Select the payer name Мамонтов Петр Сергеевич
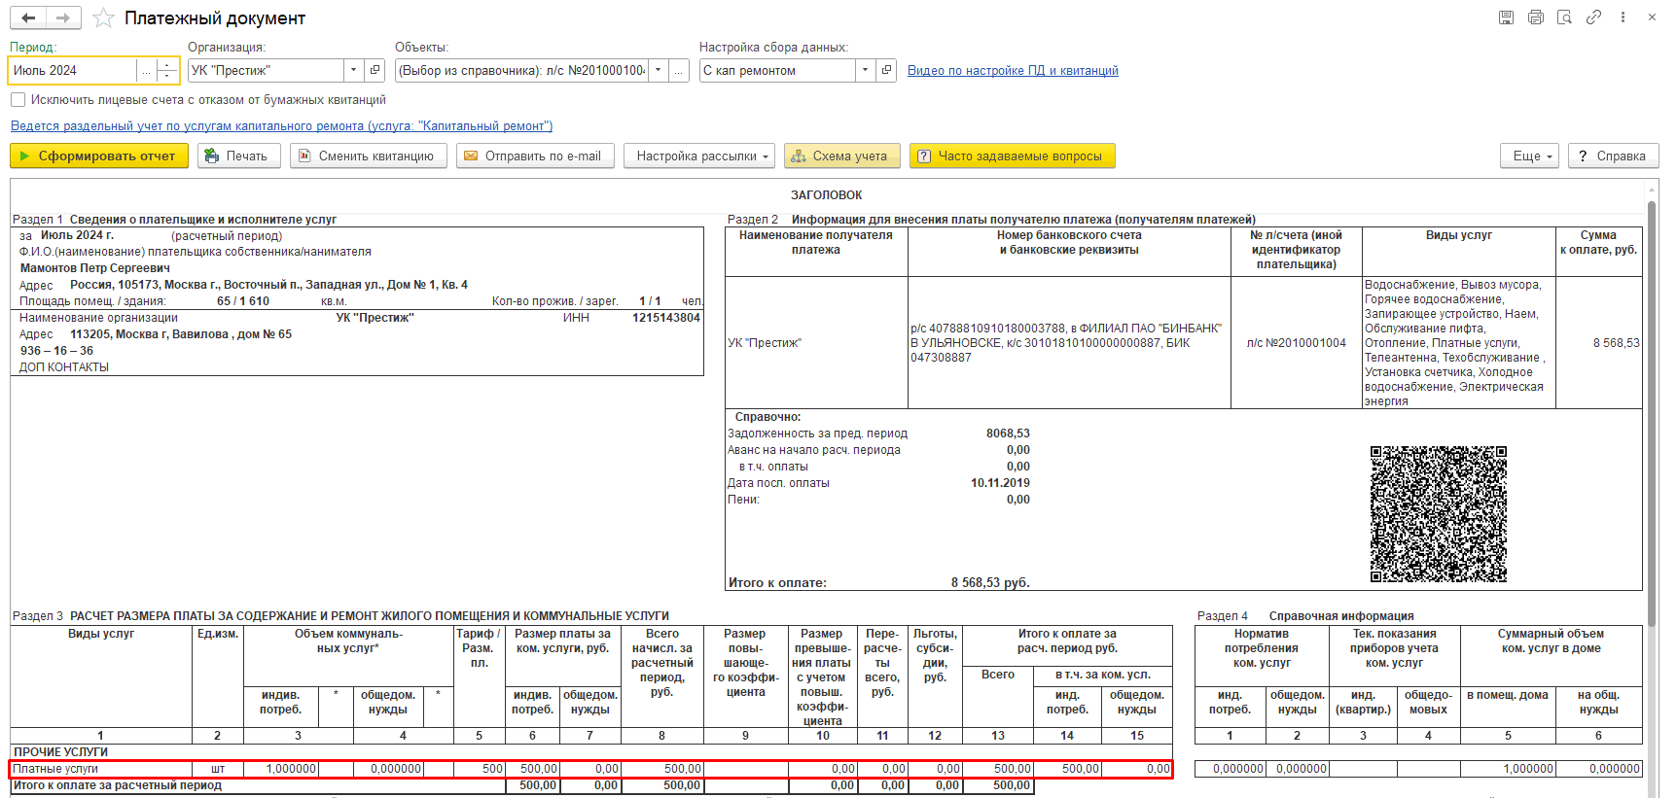Screen dimensions: 1677x798 point(95,268)
